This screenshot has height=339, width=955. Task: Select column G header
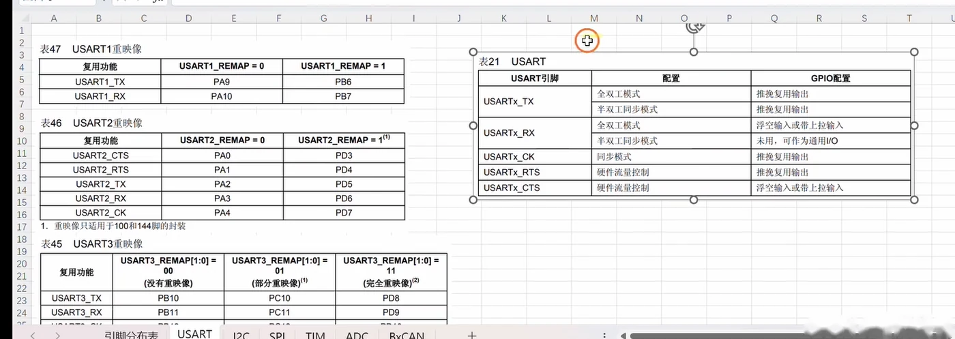tap(323, 18)
